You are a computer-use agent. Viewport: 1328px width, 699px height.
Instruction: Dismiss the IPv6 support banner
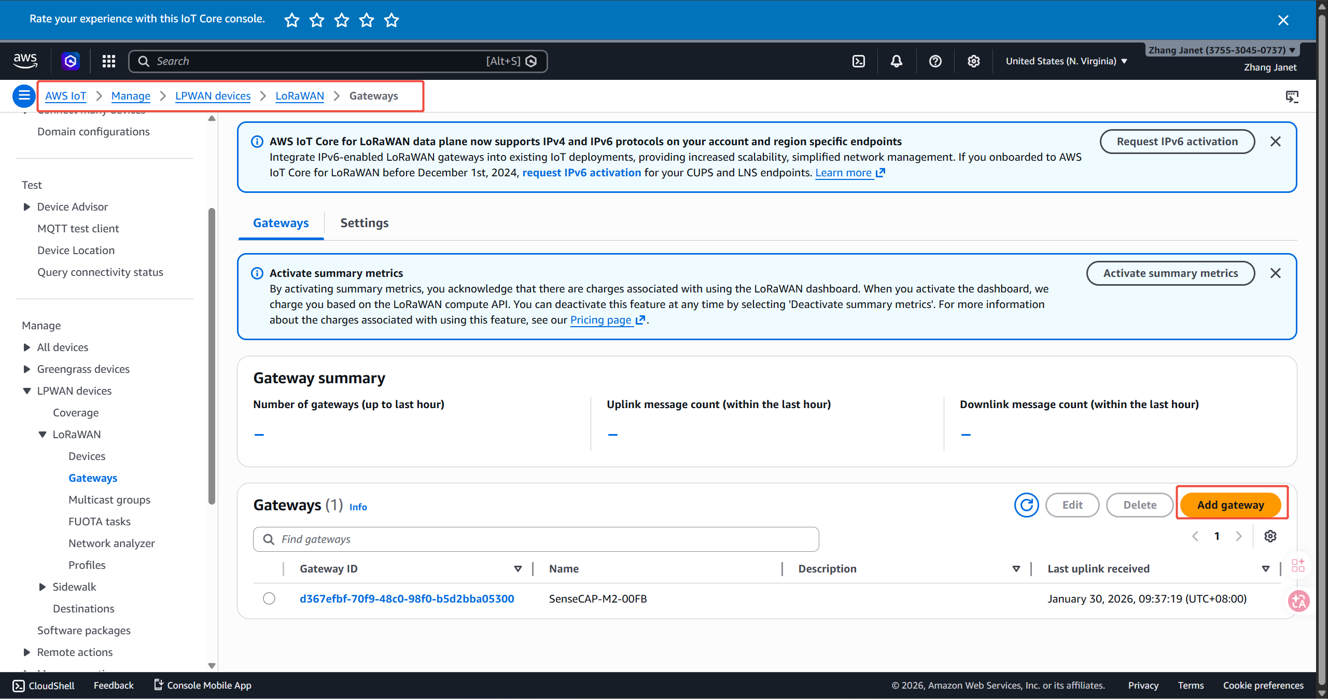click(x=1275, y=142)
